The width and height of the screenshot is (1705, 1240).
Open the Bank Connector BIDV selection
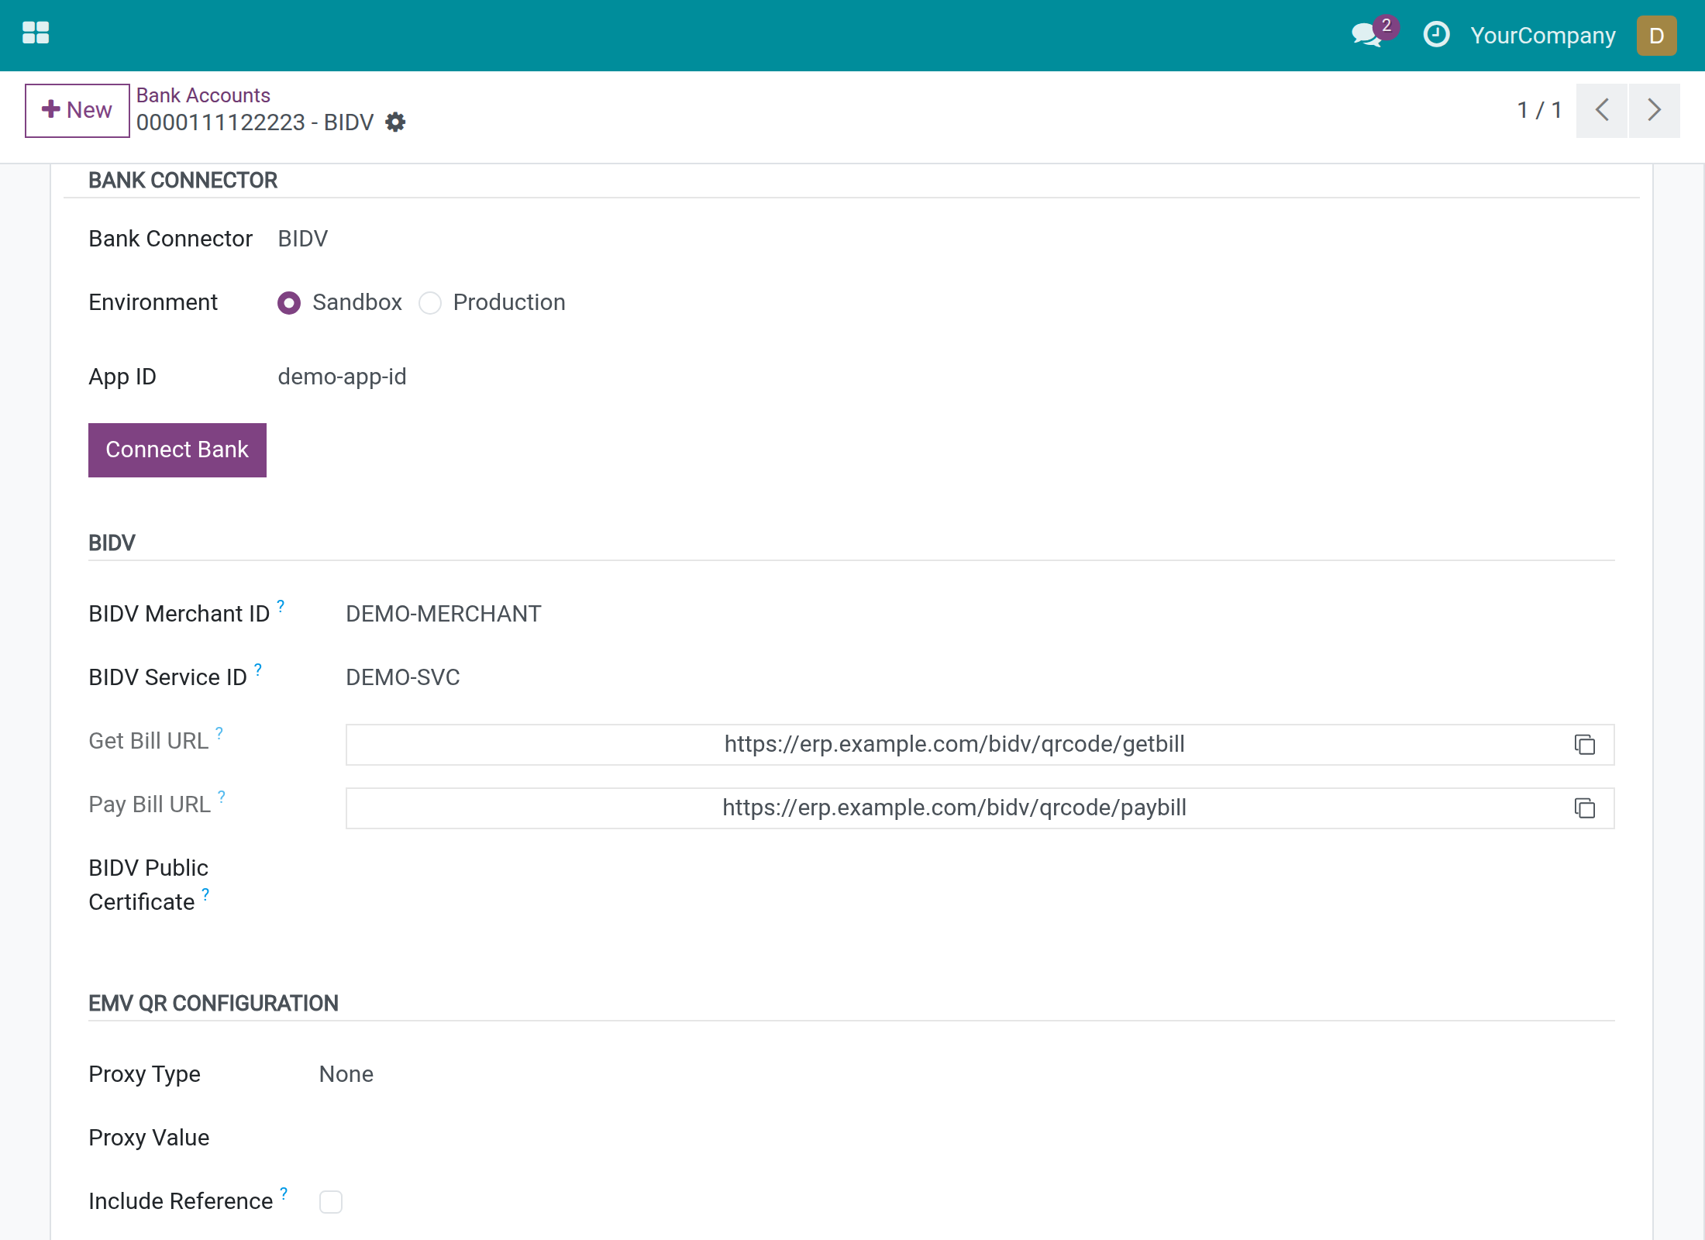tap(302, 239)
